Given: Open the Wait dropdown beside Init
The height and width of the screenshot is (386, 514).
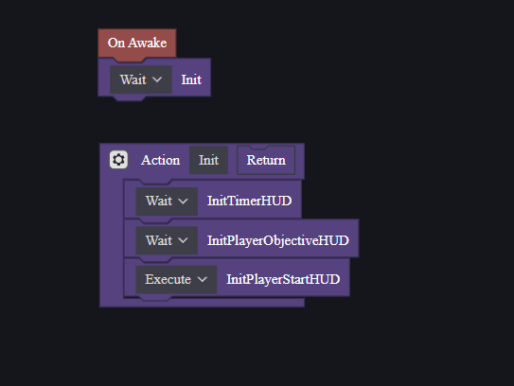Looking at the screenshot, I should coord(141,79).
